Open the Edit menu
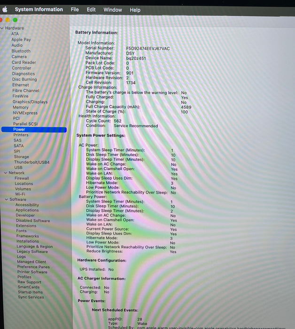Viewport: 295px width, 329px height. (91, 10)
